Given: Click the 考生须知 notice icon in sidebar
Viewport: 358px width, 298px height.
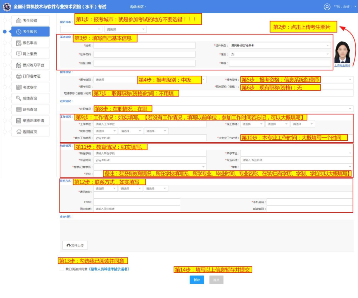Looking at the screenshot, I should (19, 21).
